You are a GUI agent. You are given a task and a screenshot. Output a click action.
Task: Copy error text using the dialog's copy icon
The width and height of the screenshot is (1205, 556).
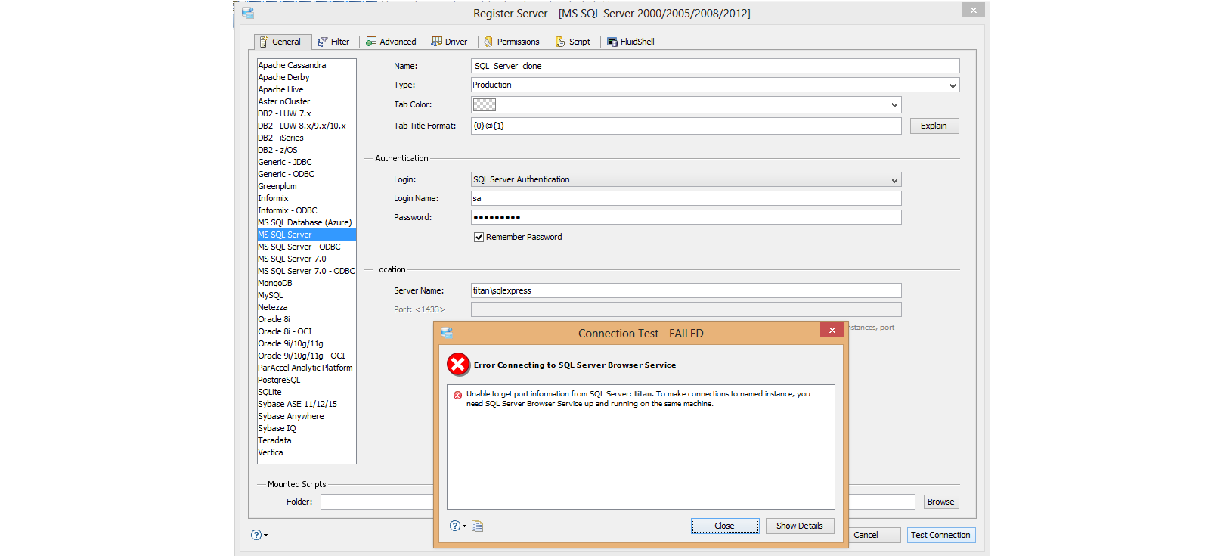[x=477, y=526]
